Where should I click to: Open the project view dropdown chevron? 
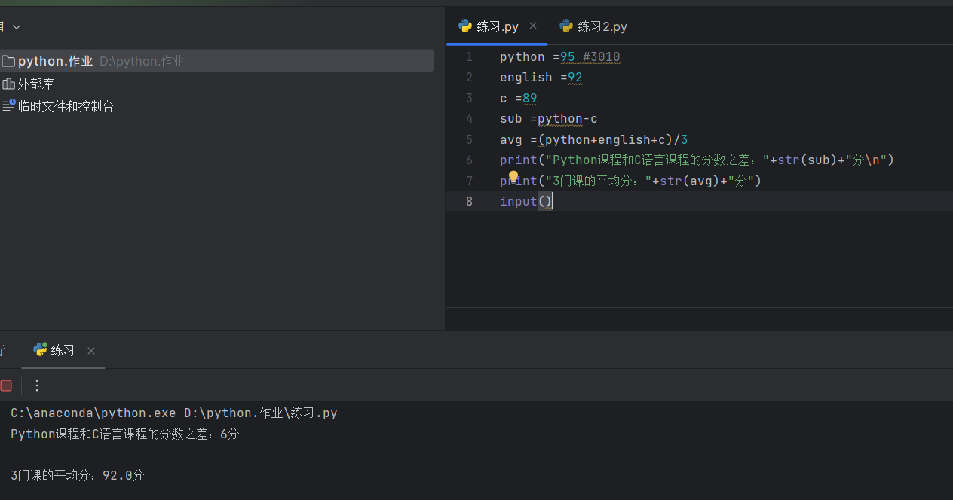pyautogui.click(x=17, y=27)
